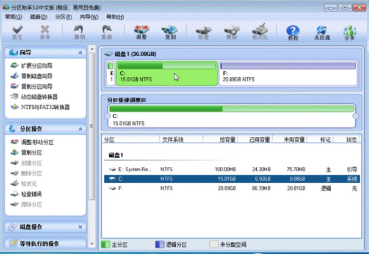Choose 创建分区 in partition operations panel
The height and width of the screenshot is (254, 369).
[x=27, y=163]
